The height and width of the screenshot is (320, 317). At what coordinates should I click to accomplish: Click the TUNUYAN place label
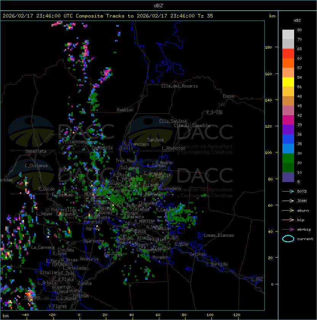tap(81, 296)
